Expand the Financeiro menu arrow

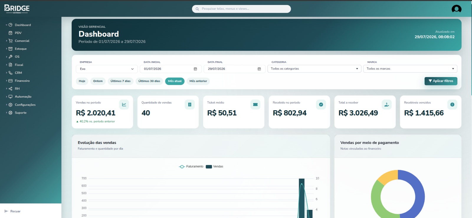point(6,81)
